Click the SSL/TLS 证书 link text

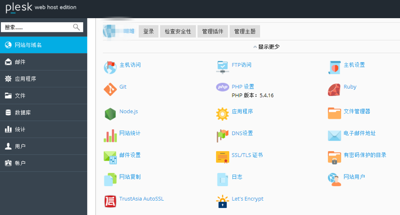point(247,155)
